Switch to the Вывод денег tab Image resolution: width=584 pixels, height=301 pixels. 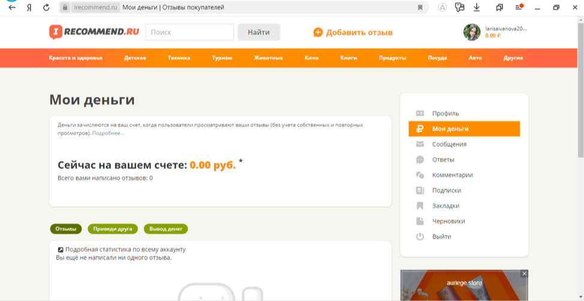(x=165, y=229)
